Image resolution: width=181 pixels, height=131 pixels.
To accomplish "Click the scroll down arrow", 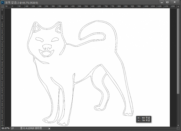I will pyautogui.click(x=178, y=125).
